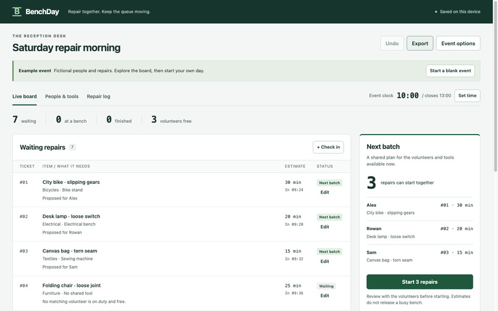Set the event clock time
This screenshot has height=311, width=498.
coord(467,96)
